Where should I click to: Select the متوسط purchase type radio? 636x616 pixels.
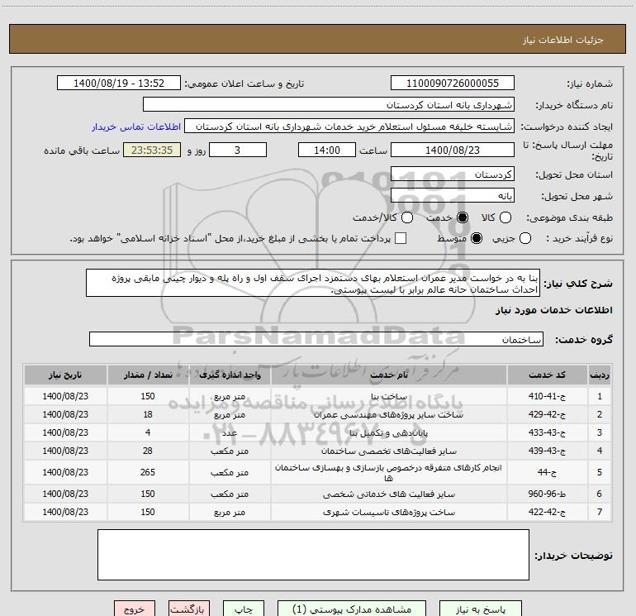coord(477,238)
